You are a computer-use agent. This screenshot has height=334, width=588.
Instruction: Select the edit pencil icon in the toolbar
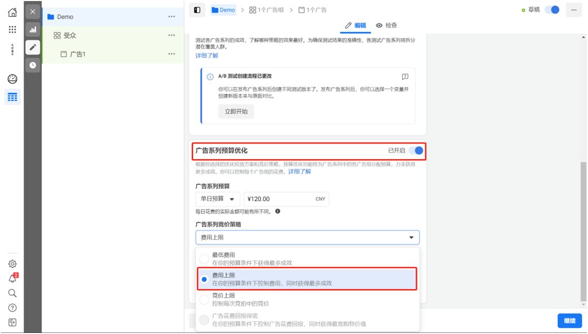[33, 47]
